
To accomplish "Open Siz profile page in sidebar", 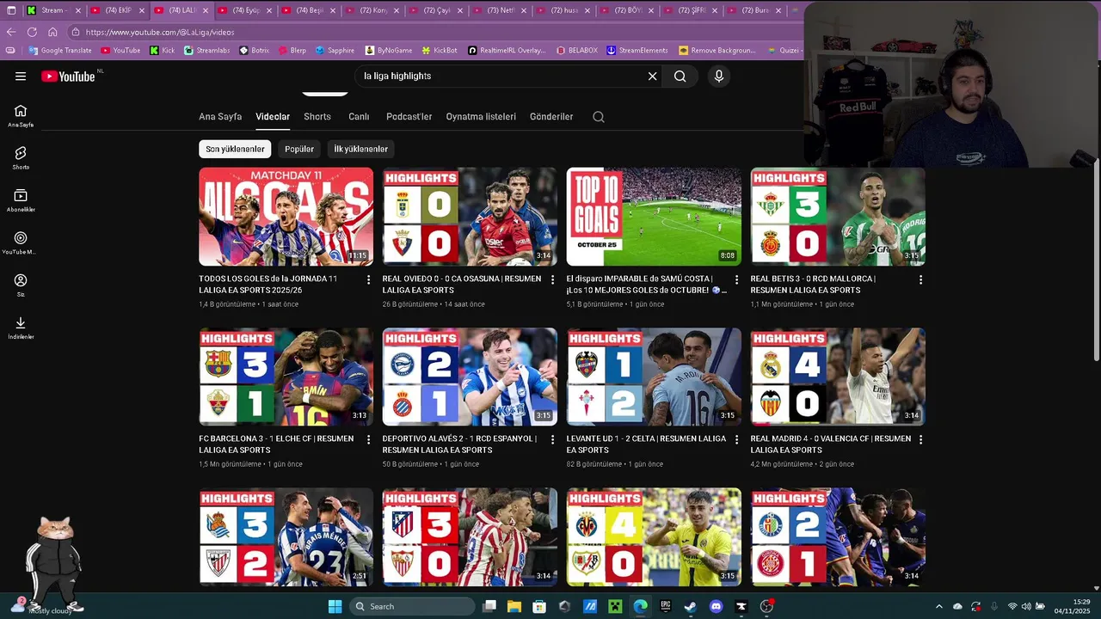I will [21, 285].
